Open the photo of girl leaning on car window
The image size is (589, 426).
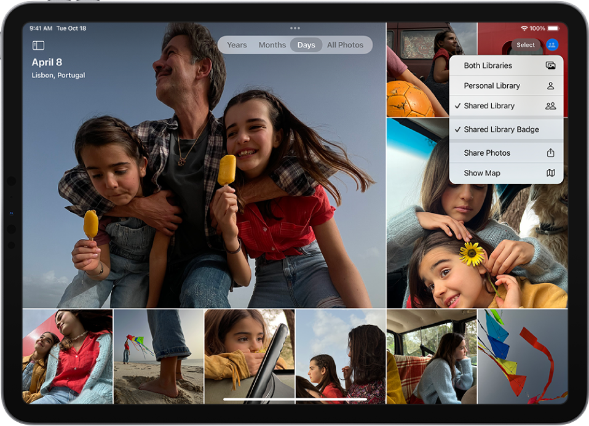(250, 356)
